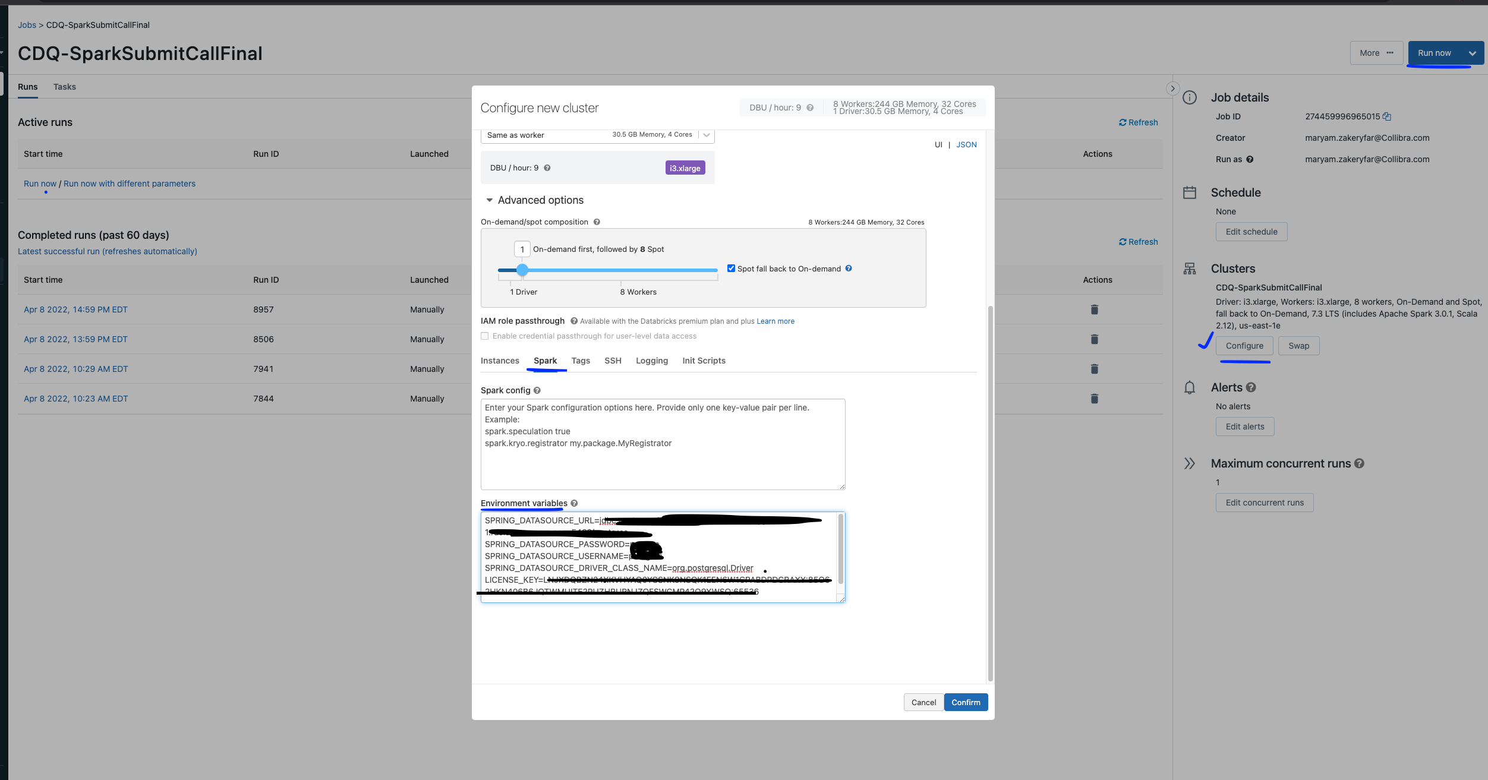Image resolution: width=1488 pixels, height=780 pixels.
Task: Open the IAM role passthrough Learn more link
Action: click(x=775, y=321)
